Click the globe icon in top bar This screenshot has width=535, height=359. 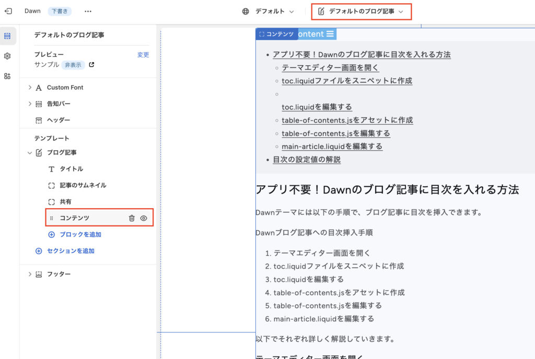click(x=246, y=11)
